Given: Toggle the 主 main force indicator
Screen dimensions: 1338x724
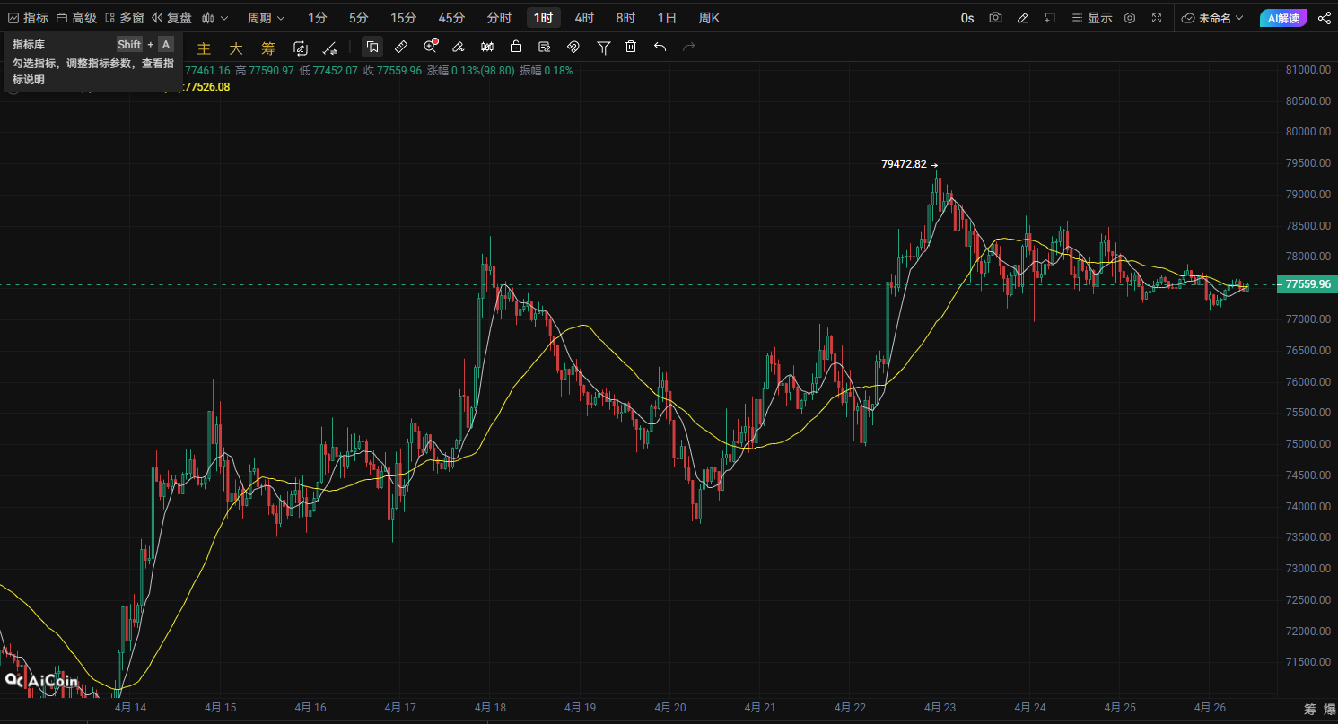Looking at the screenshot, I should (204, 48).
